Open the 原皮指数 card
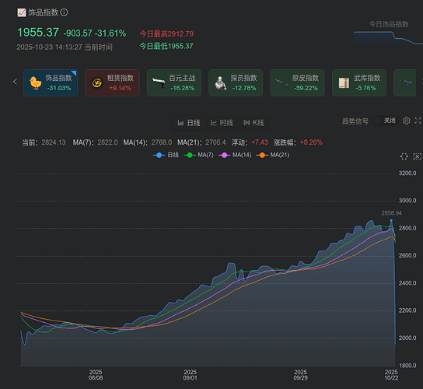This screenshot has width=423, height=389. coord(297,83)
